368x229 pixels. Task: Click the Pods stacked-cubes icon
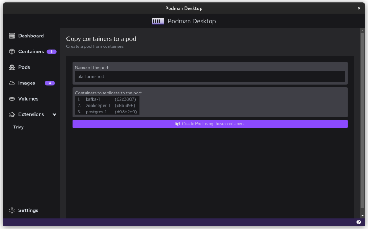coord(12,67)
